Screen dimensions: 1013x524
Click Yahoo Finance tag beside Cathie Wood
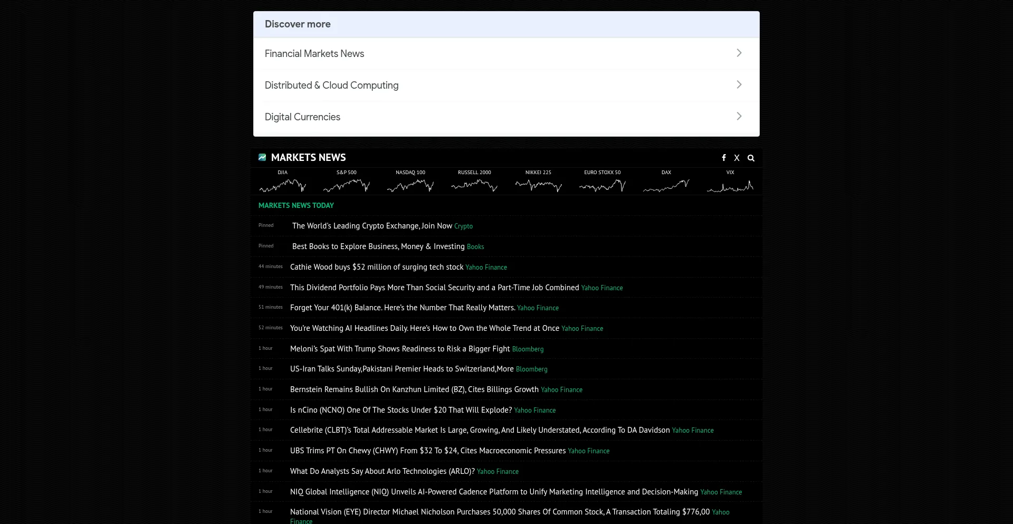(486, 268)
